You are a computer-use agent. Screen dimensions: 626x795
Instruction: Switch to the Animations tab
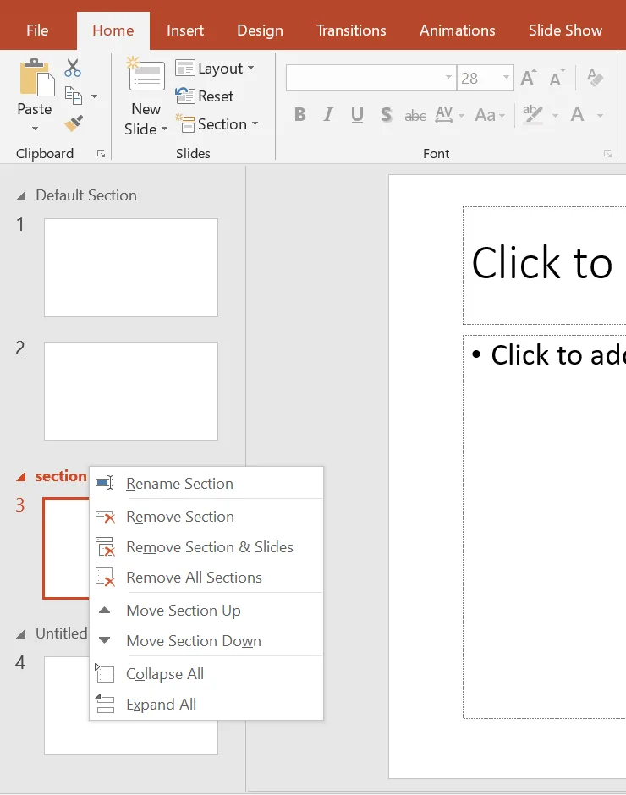457,30
